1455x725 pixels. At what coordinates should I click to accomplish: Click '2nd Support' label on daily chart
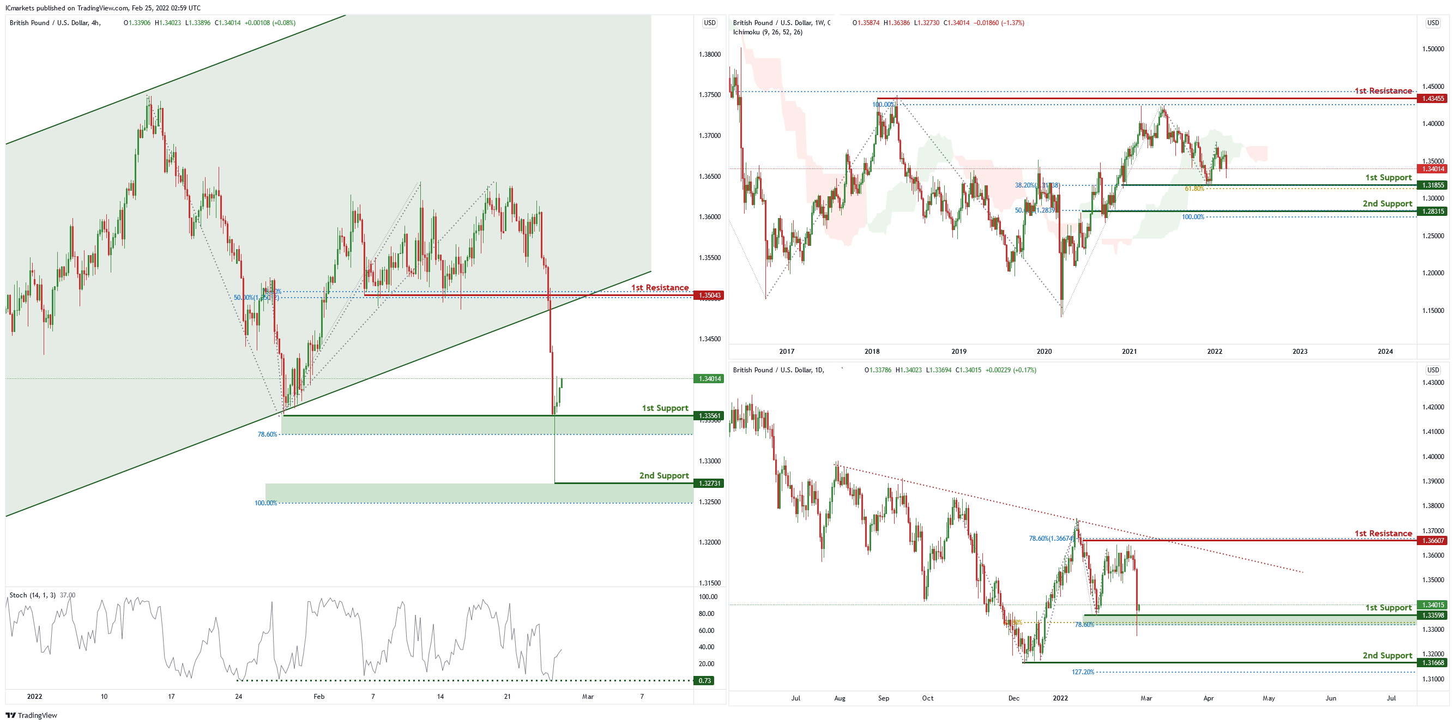1387,655
